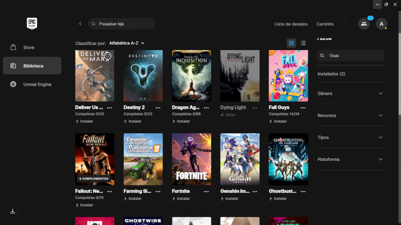The image size is (401, 225).
Task: Click the Pesquisar loja search field
Action: tap(121, 24)
